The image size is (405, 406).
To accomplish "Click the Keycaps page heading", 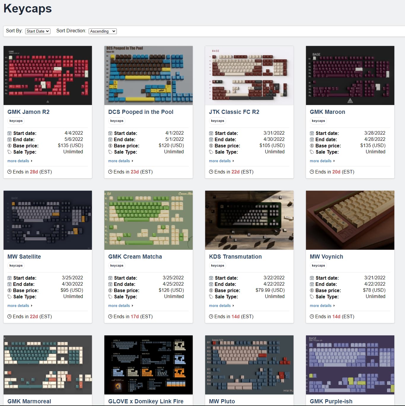I will pyautogui.click(x=28, y=8).
